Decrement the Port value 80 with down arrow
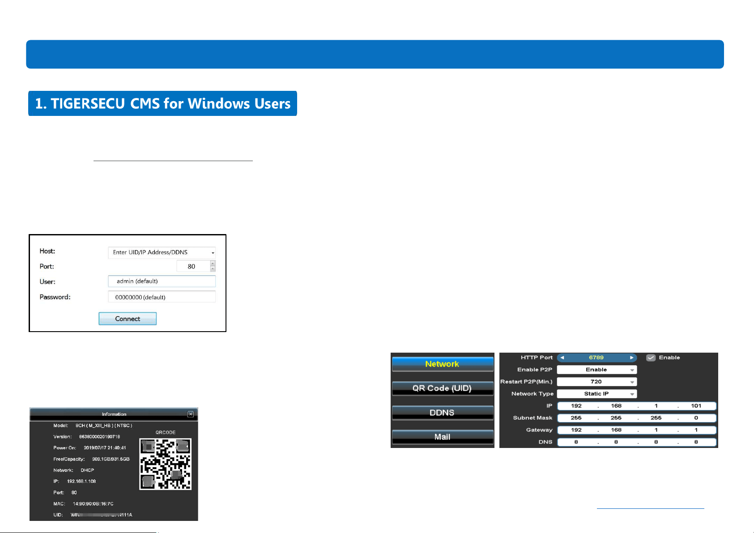754x533 pixels. coord(213,269)
